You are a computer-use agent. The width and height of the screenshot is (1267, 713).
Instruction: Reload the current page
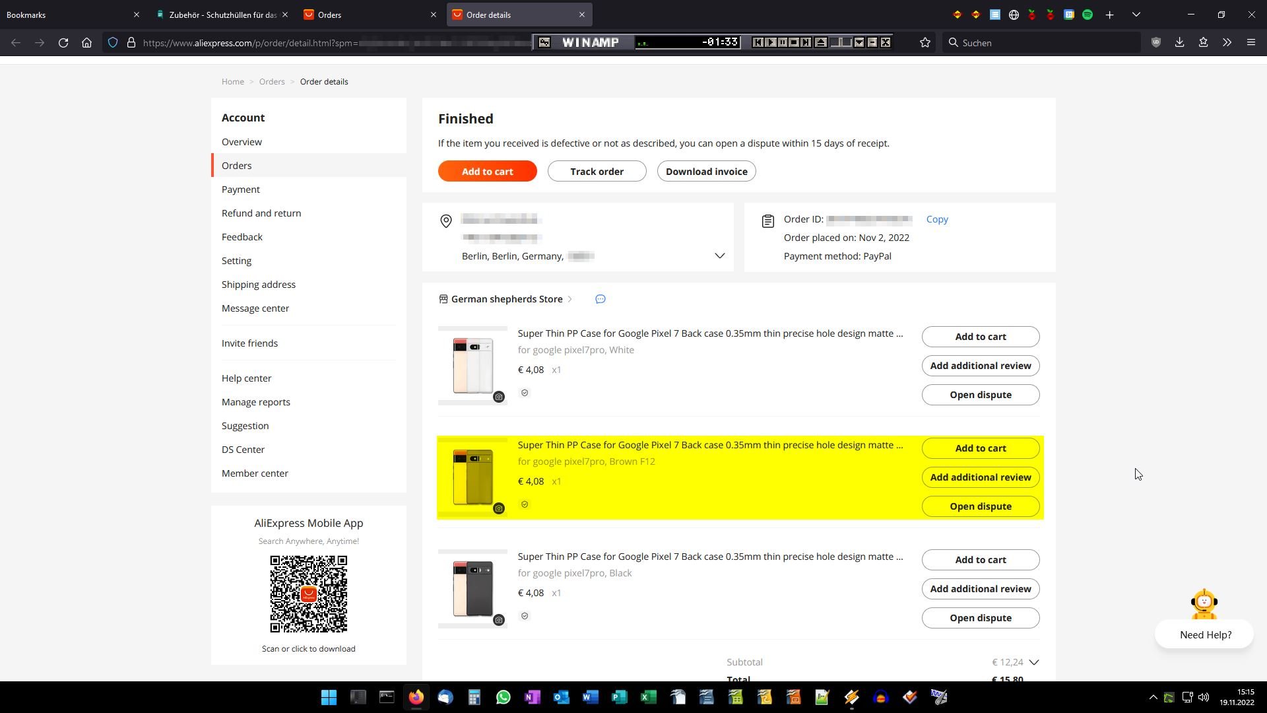click(x=63, y=42)
